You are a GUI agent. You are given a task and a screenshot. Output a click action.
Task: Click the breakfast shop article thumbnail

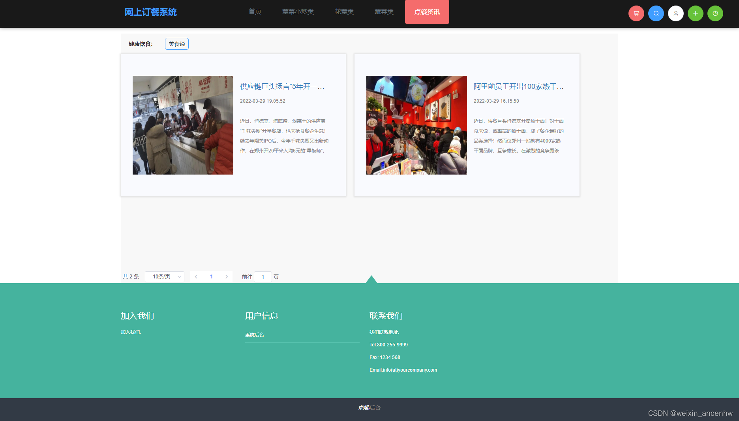pyautogui.click(x=183, y=125)
